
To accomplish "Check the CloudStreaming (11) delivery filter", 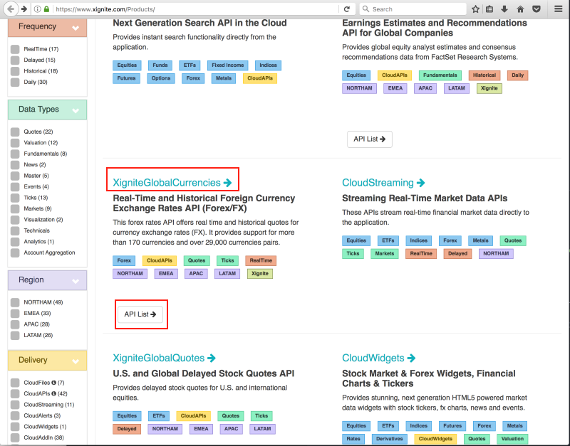I will (x=15, y=405).
